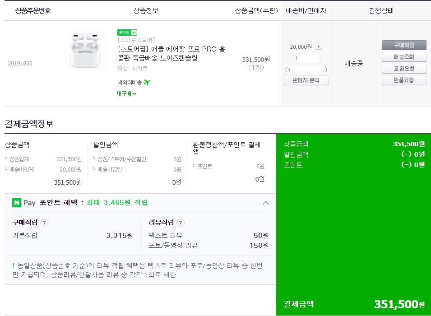Click the [스마트스토어] label
The width and height of the screenshot is (431, 316).
pos(136,40)
